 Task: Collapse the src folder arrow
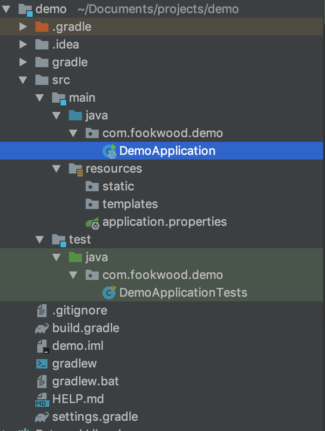pos(23,80)
